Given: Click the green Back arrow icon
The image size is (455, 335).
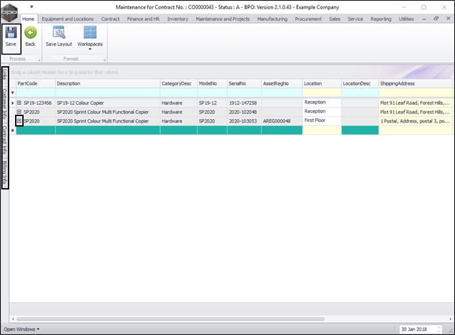Looking at the screenshot, I should 30,33.
